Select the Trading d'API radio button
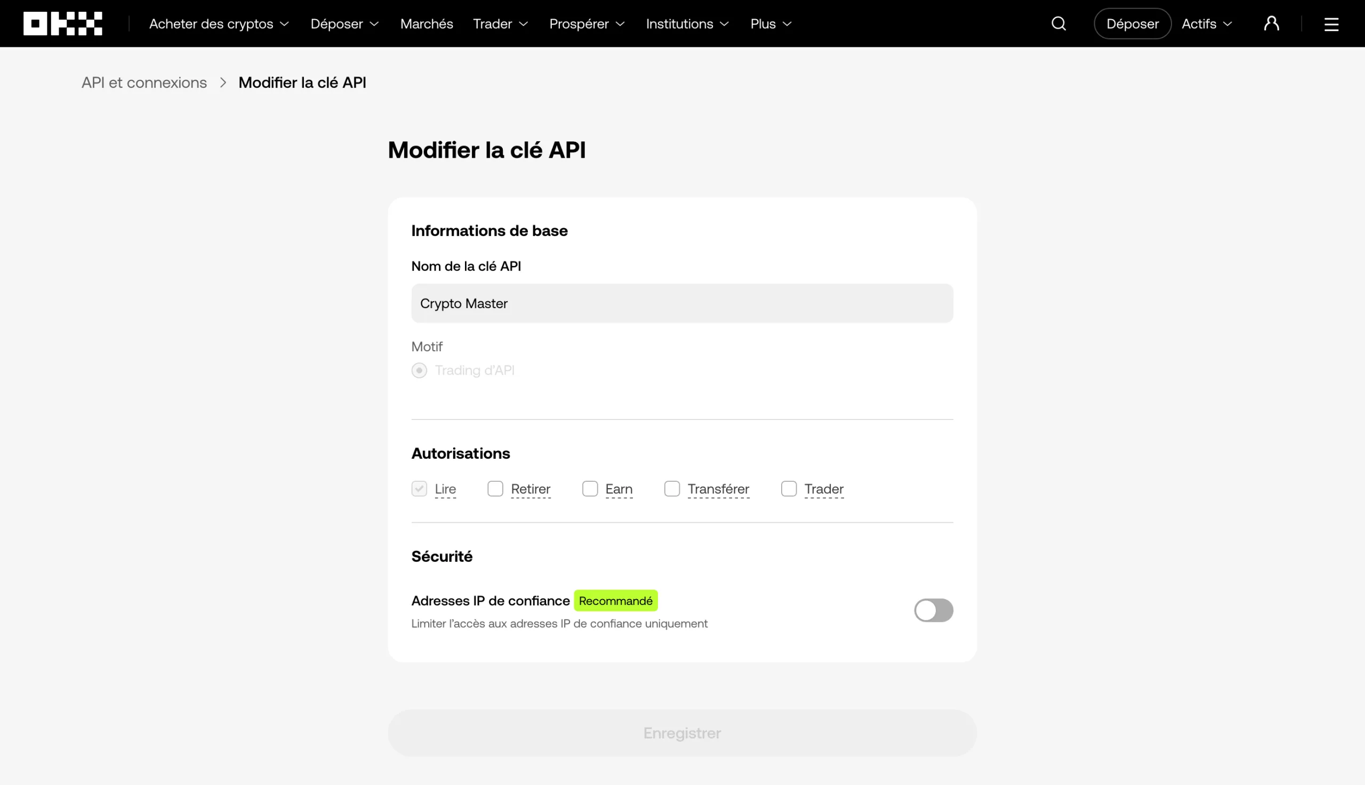Image resolution: width=1365 pixels, height=785 pixels. pos(419,370)
